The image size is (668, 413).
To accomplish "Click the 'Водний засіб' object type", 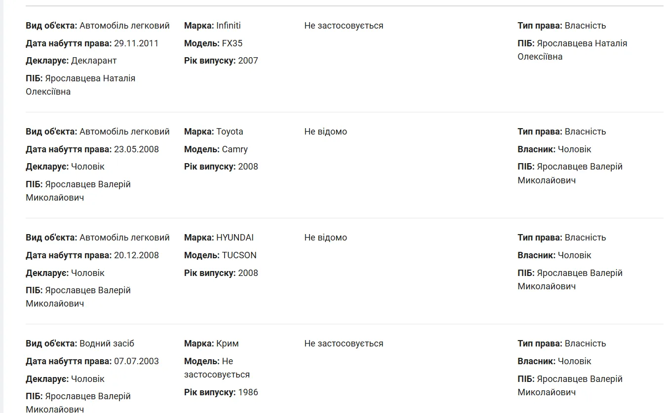I will 107,344.
